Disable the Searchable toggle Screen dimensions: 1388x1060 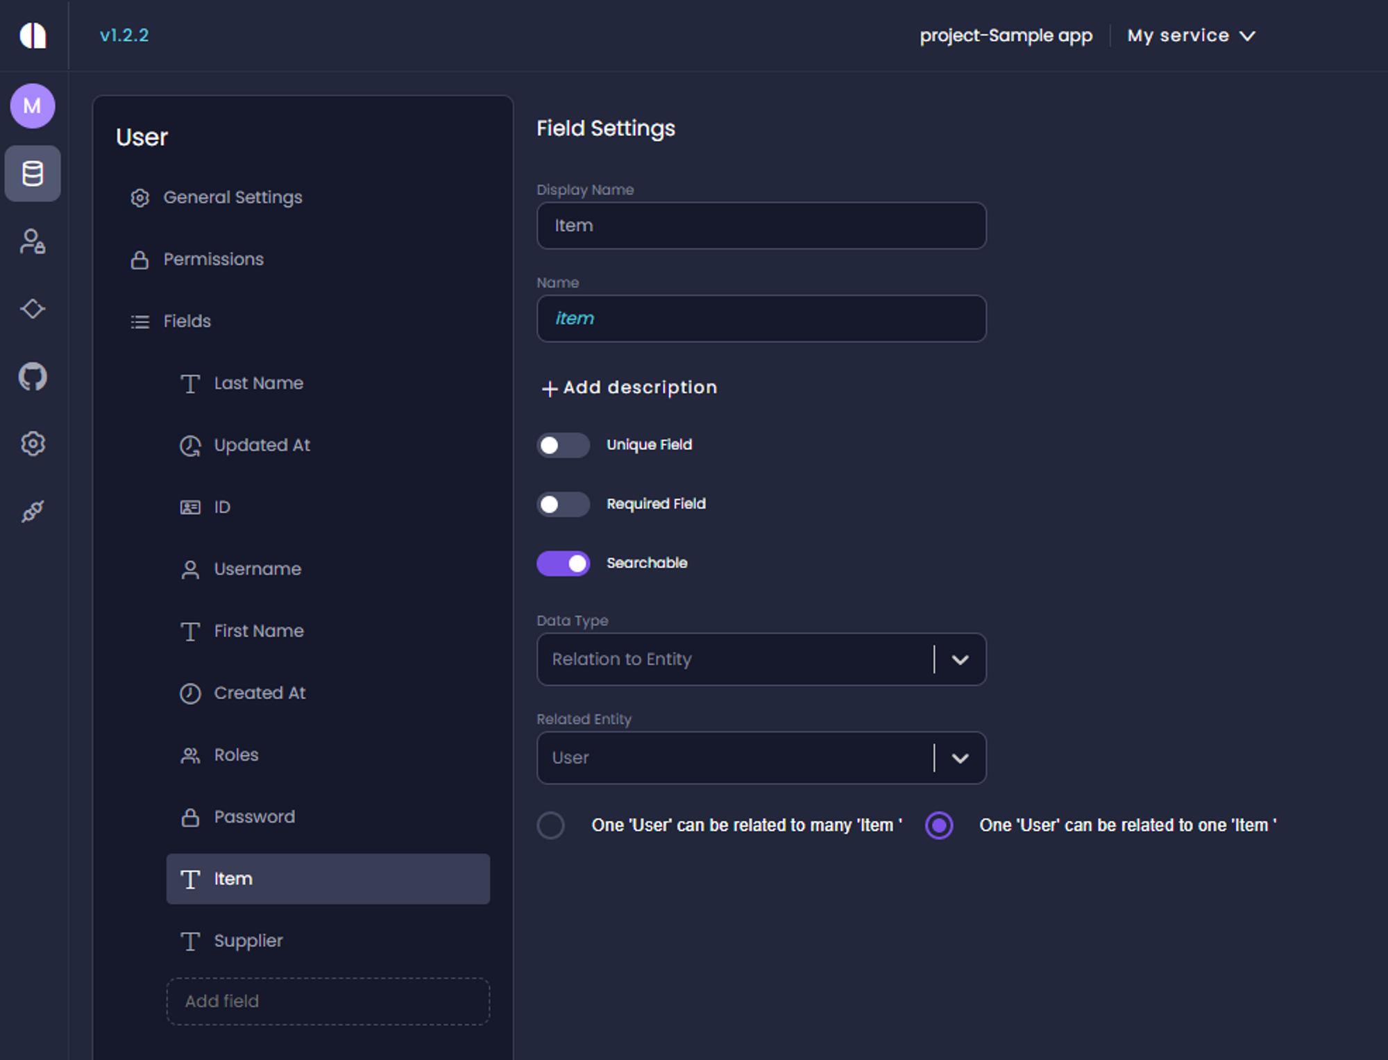(x=563, y=563)
